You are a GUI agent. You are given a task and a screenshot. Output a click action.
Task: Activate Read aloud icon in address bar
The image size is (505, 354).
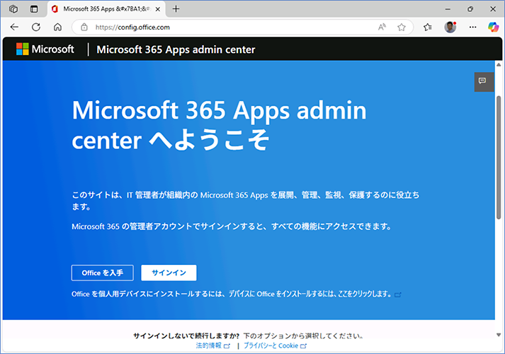[382, 27]
